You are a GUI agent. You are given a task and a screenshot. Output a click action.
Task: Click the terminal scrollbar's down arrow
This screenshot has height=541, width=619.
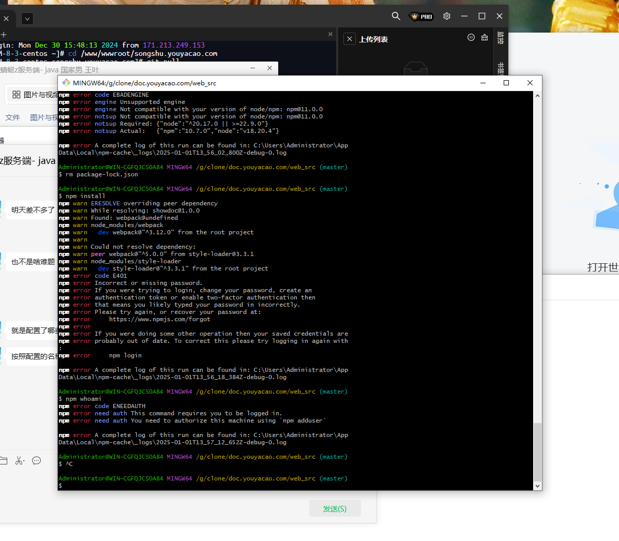click(x=538, y=487)
